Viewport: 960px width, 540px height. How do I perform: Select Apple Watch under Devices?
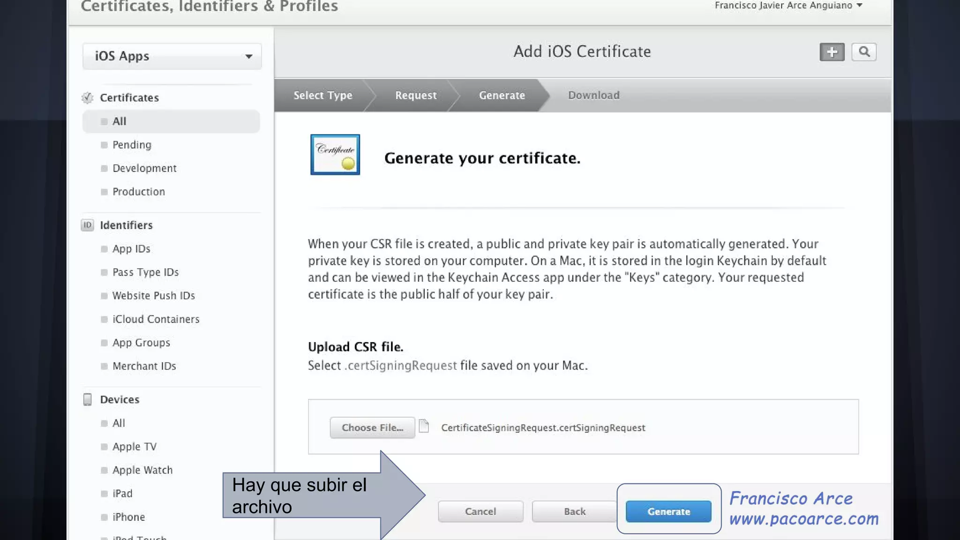[x=142, y=470]
